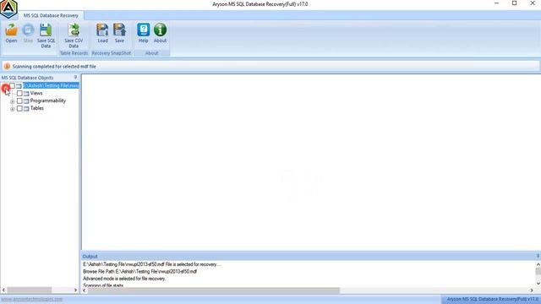Open the arysontechnologies website link
This screenshot has width=541, height=304.
coord(32,299)
